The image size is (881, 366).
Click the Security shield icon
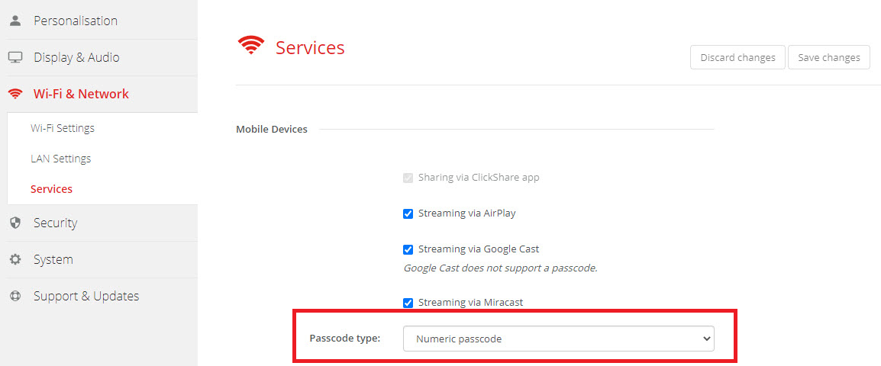(x=15, y=223)
